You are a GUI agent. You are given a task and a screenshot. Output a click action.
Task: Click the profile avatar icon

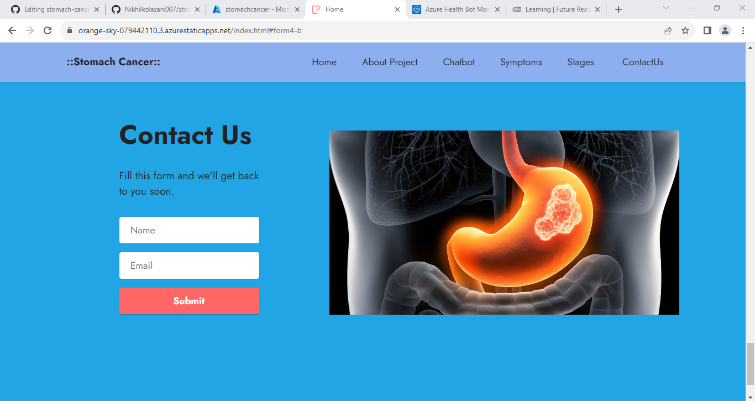click(x=725, y=30)
